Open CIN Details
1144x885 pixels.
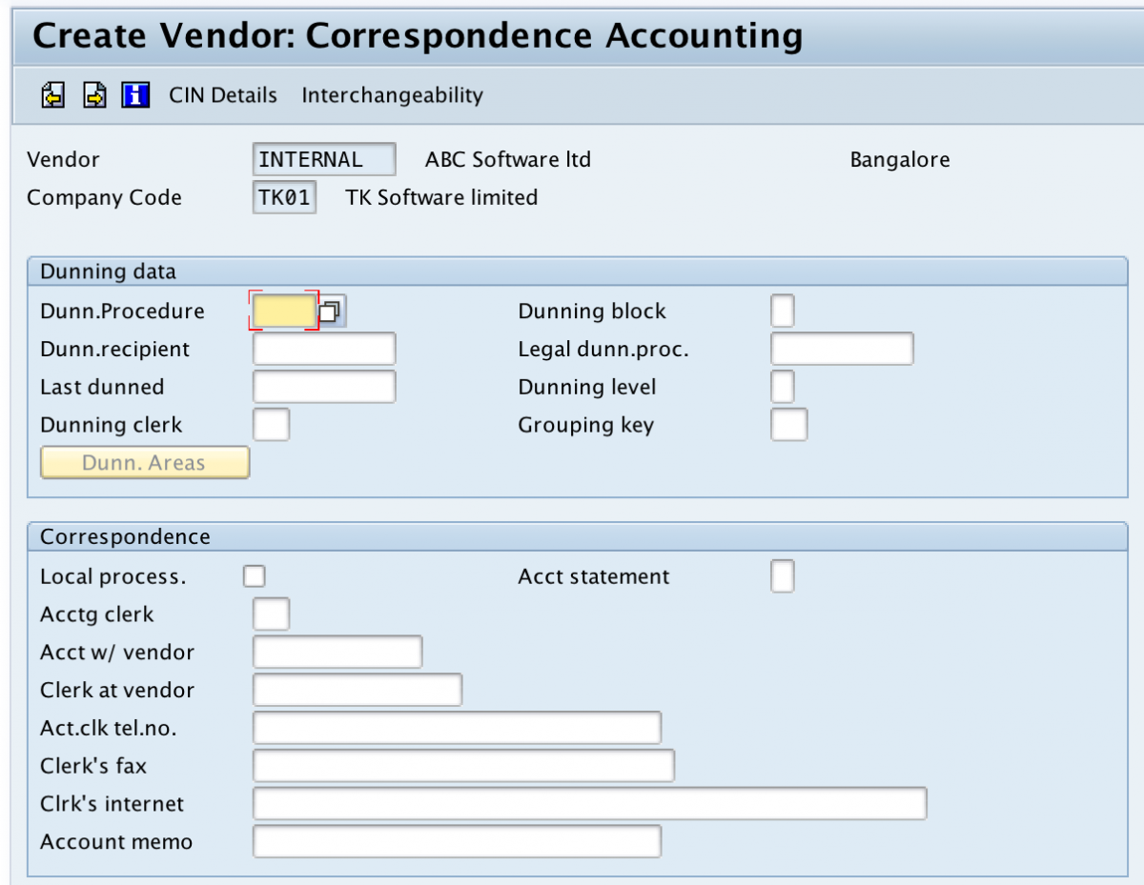coord(223,95)
